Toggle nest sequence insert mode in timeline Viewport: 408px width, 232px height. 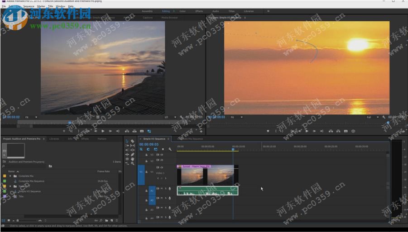click(x=141, y=149)
